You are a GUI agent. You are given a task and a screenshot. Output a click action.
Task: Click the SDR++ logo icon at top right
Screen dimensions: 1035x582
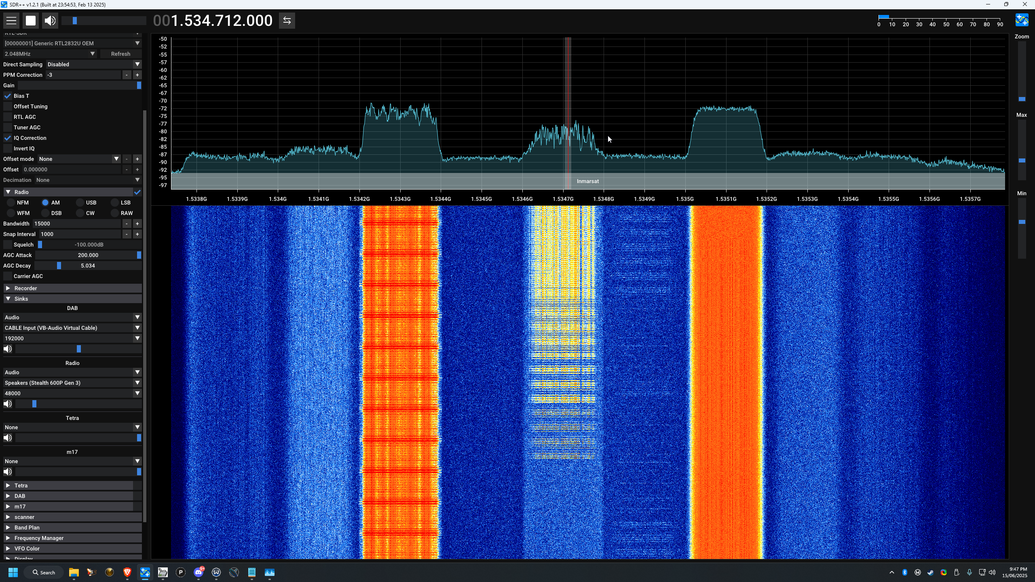click(1022, 20)
